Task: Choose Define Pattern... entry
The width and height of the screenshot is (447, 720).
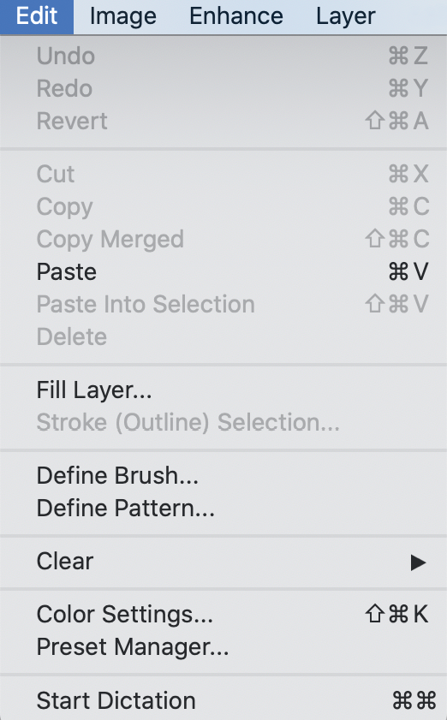Action: pos(223,508)
